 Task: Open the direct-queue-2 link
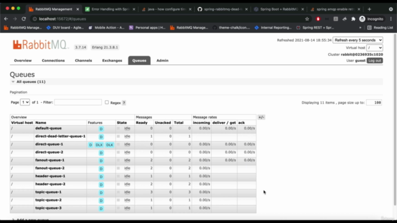point(49,152)
